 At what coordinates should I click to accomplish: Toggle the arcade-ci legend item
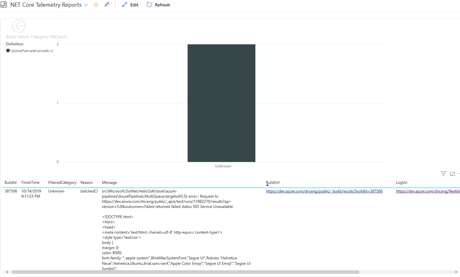30,50
